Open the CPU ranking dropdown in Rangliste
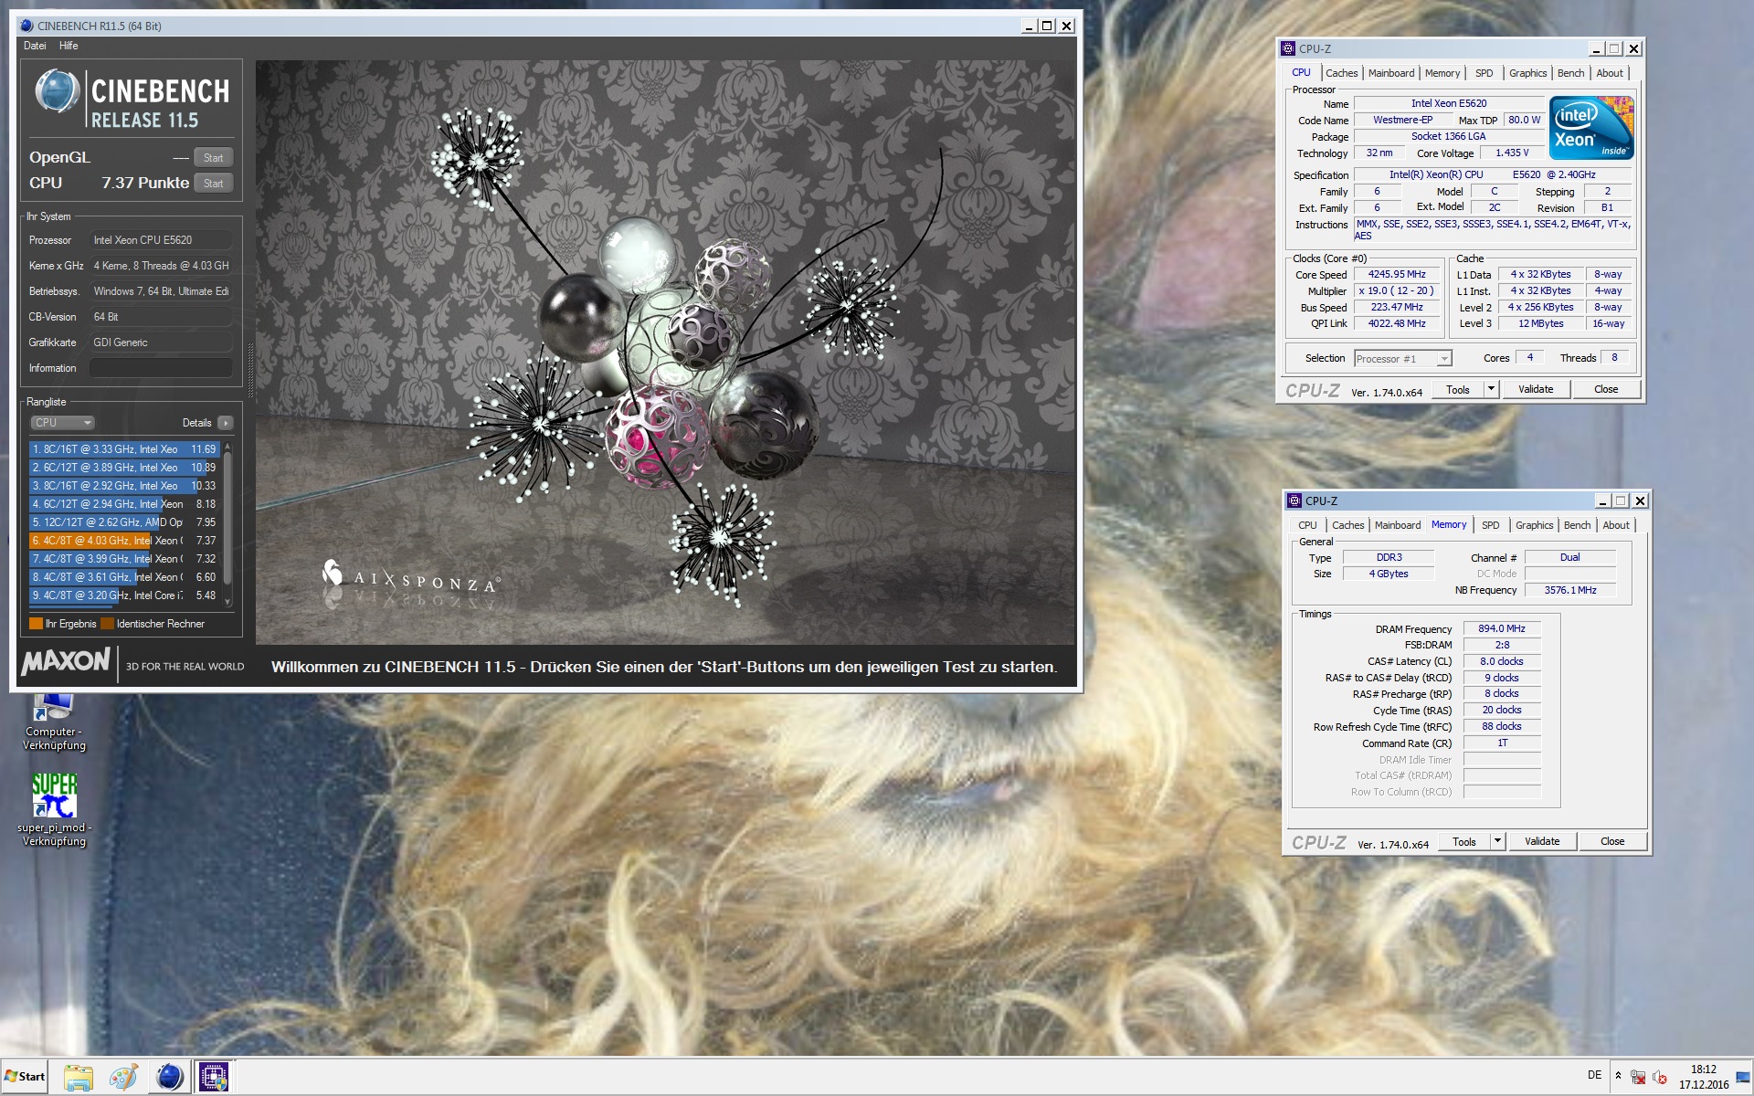1754x1096 pixels. tap(62, 423)
